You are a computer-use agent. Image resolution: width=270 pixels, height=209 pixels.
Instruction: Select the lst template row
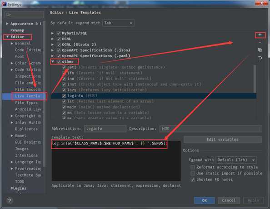[153, 101]
